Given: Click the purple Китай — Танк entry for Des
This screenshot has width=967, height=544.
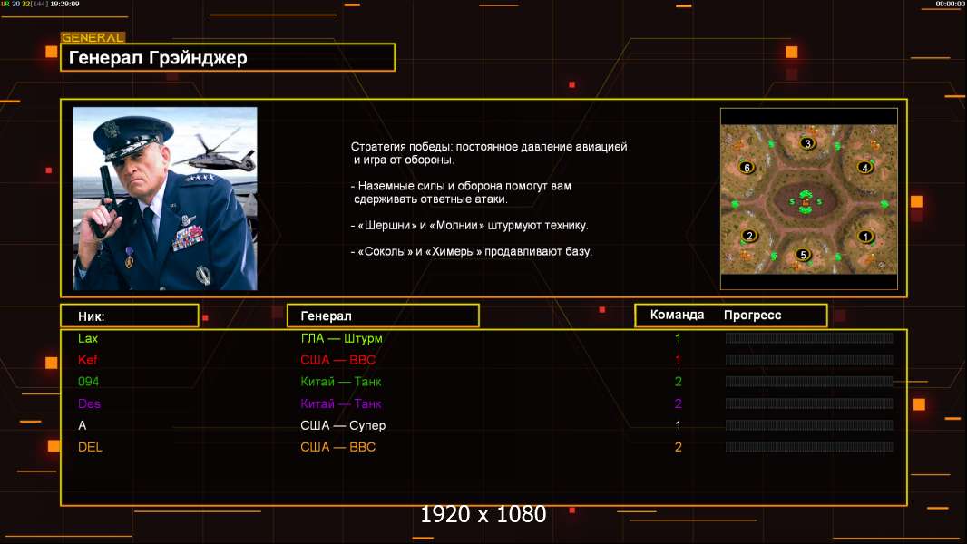Looking at the screenshot, I should 341,403.
